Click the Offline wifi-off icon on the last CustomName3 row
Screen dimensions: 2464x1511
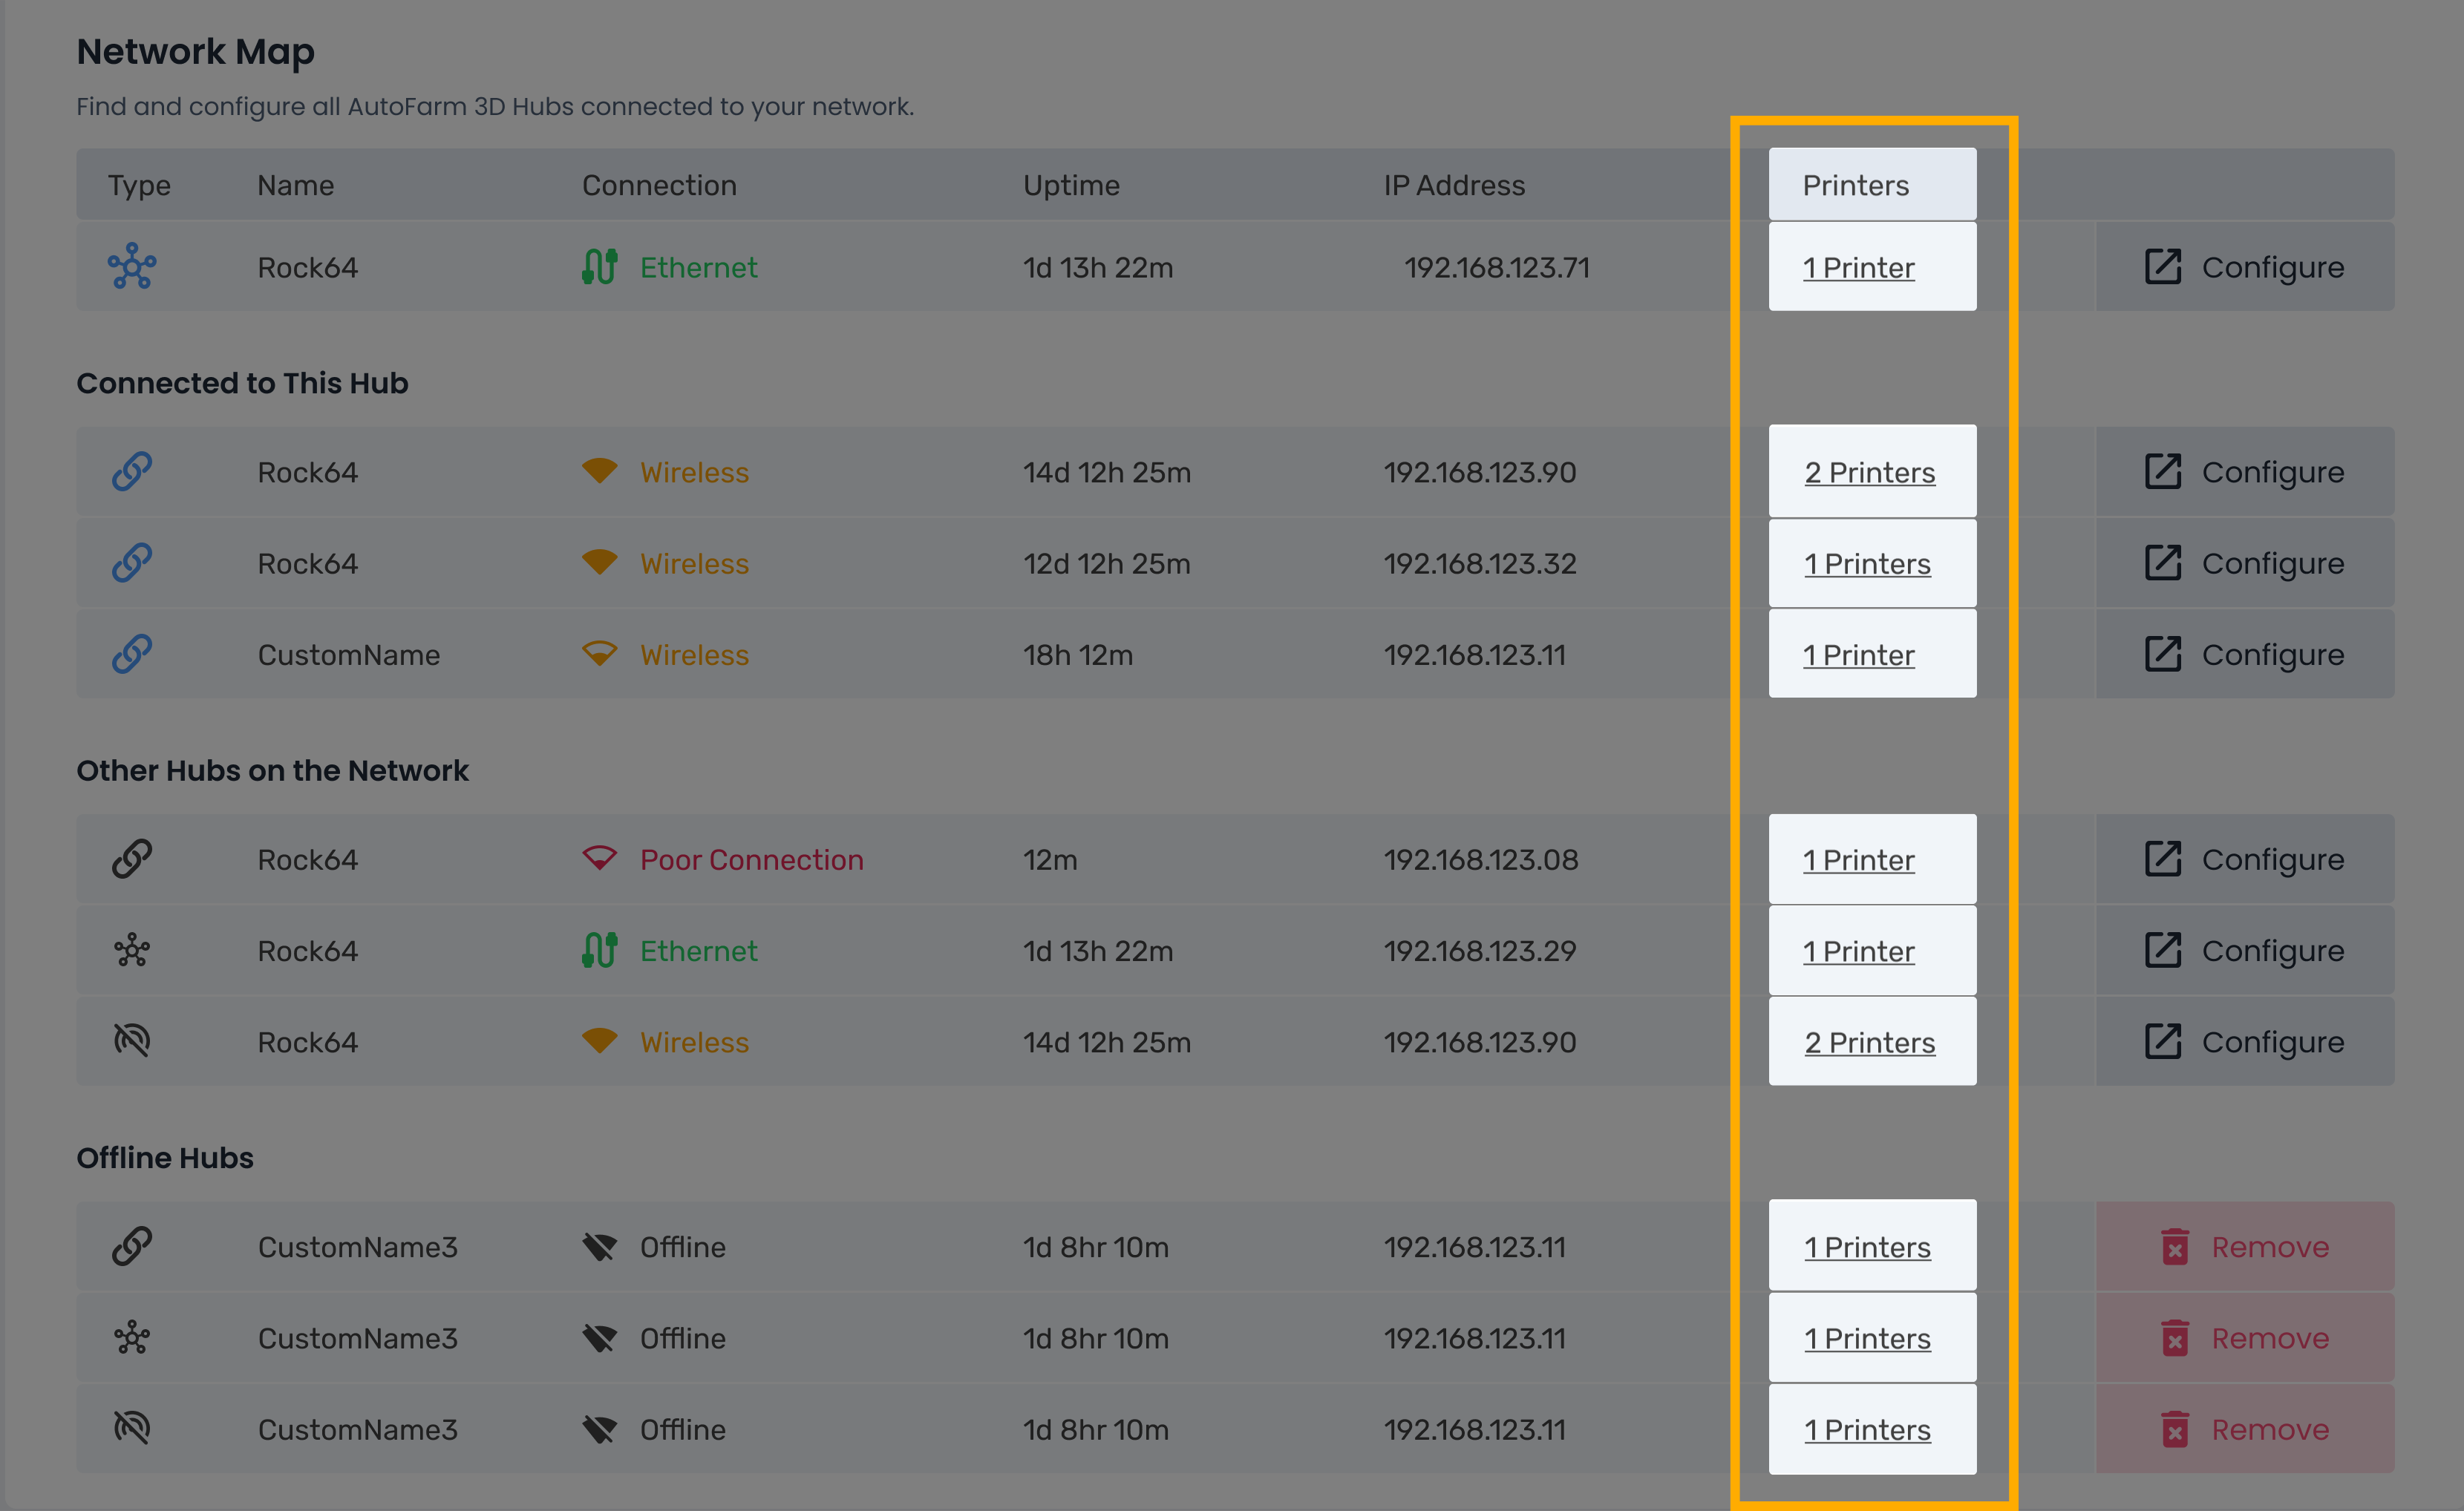point(599,1429)
